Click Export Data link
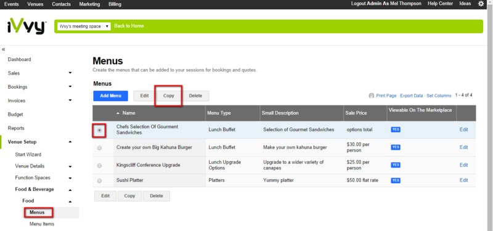 pos(412,95)
